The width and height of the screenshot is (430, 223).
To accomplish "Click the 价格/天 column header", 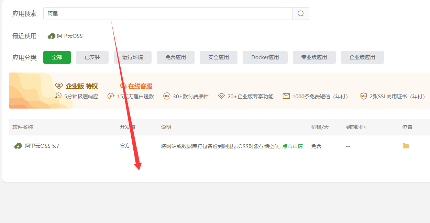I will coord(320,127).
